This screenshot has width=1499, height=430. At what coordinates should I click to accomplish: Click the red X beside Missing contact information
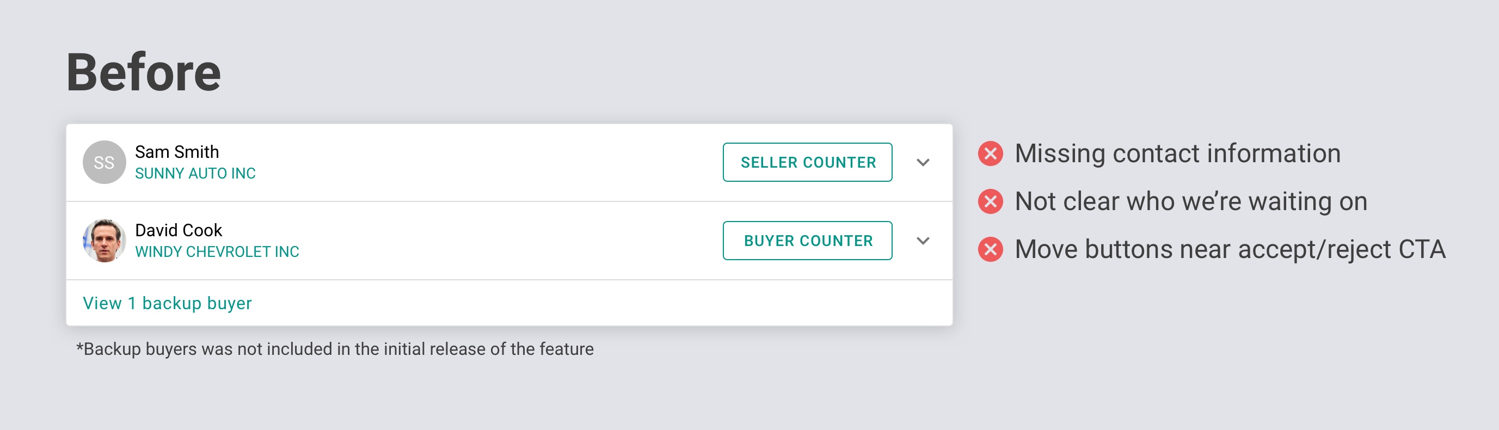coord(991,153)
